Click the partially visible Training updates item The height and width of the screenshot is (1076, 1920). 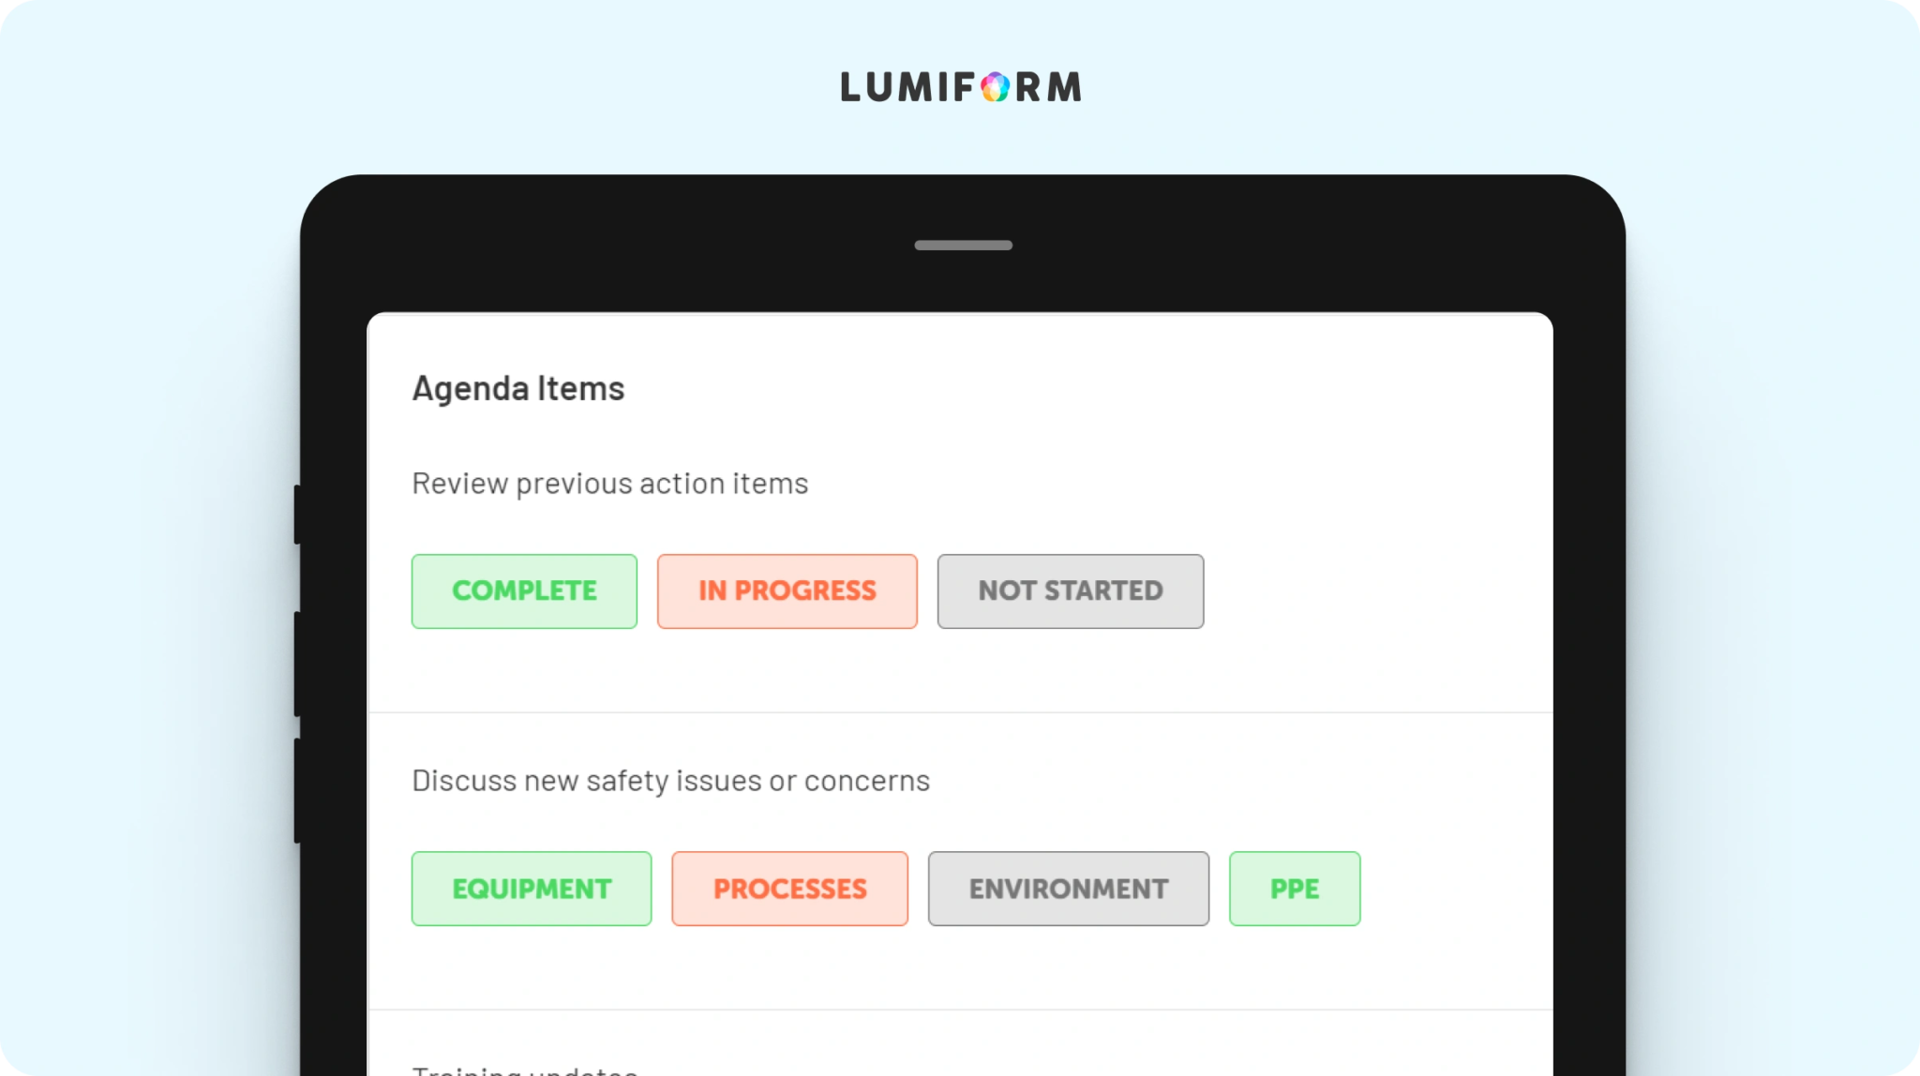coord(525,1069)
